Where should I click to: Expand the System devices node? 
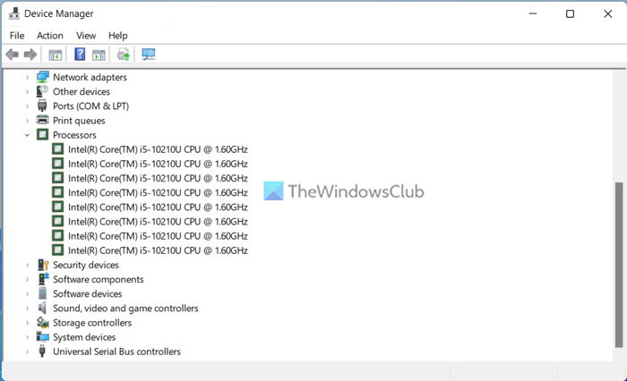27,337
